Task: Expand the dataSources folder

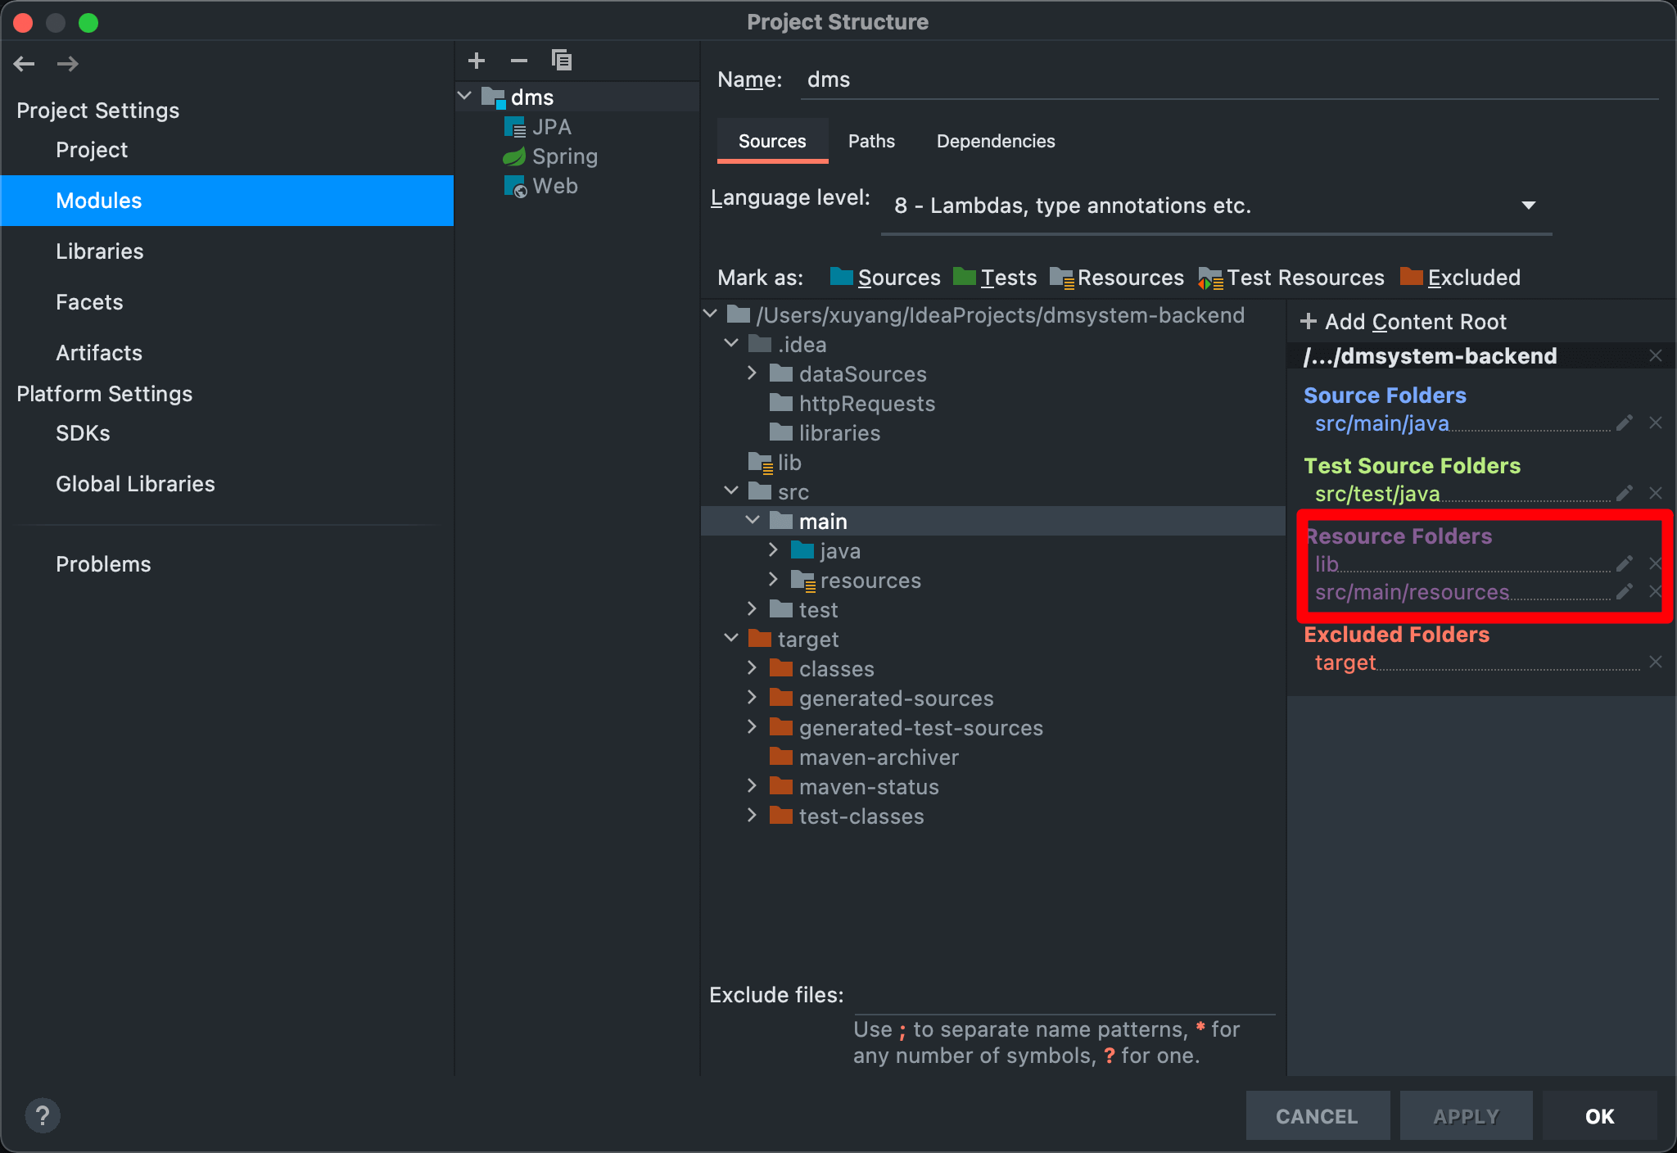Action: (x=753, y=373)
